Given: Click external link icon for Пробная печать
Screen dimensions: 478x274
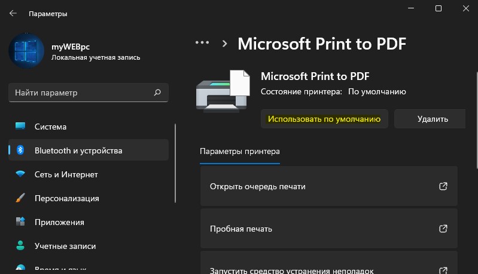Looking at the screenshot, I should click(443, 229).
